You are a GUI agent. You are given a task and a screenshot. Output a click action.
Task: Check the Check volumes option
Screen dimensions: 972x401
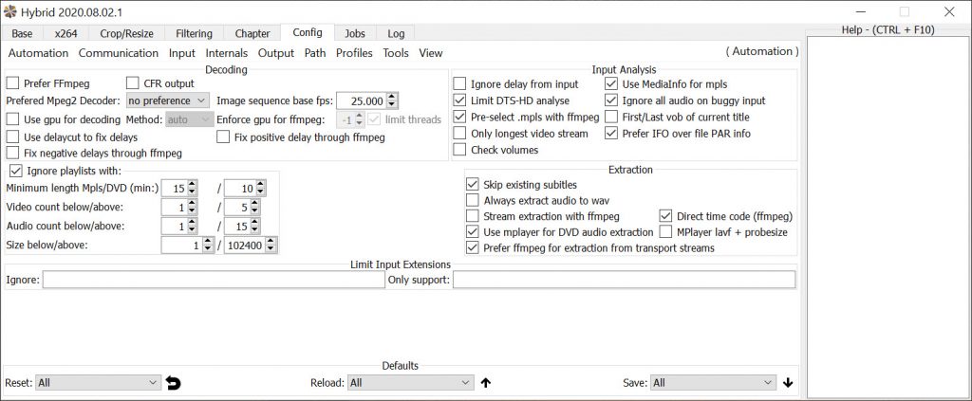click(x=459, y=150)
